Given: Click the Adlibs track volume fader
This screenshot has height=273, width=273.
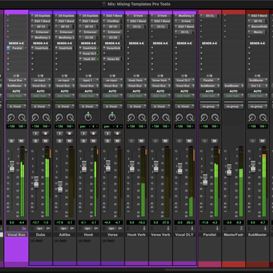Looking at the screenshot, I should 60,187.
